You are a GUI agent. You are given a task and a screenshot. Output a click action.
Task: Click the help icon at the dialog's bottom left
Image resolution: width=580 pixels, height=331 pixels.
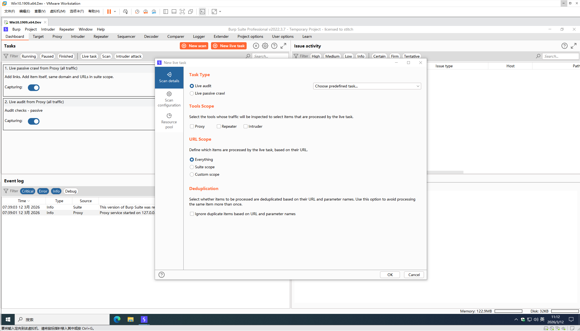pos(162,275)
